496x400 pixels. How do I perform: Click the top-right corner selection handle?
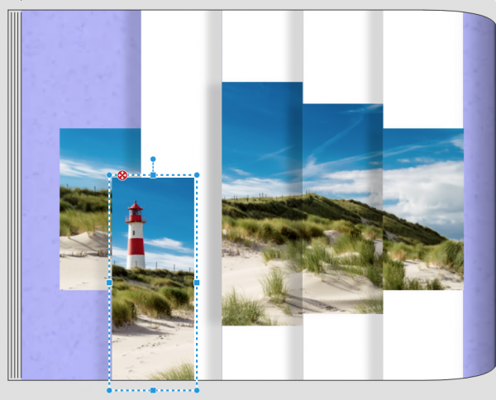tap(197, 175)
